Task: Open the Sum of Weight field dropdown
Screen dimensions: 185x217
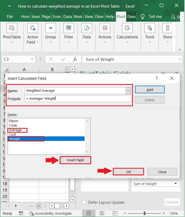Action: [x=175, y=184]
